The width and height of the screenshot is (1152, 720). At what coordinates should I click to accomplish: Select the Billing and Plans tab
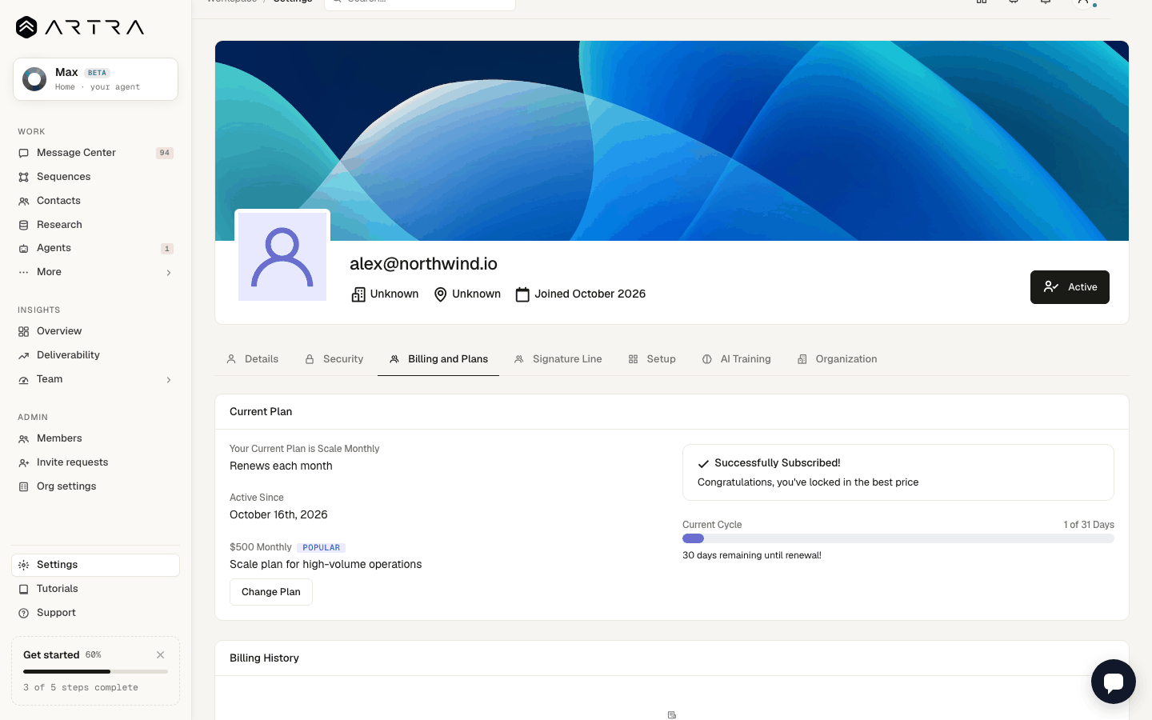click(438, 359)
